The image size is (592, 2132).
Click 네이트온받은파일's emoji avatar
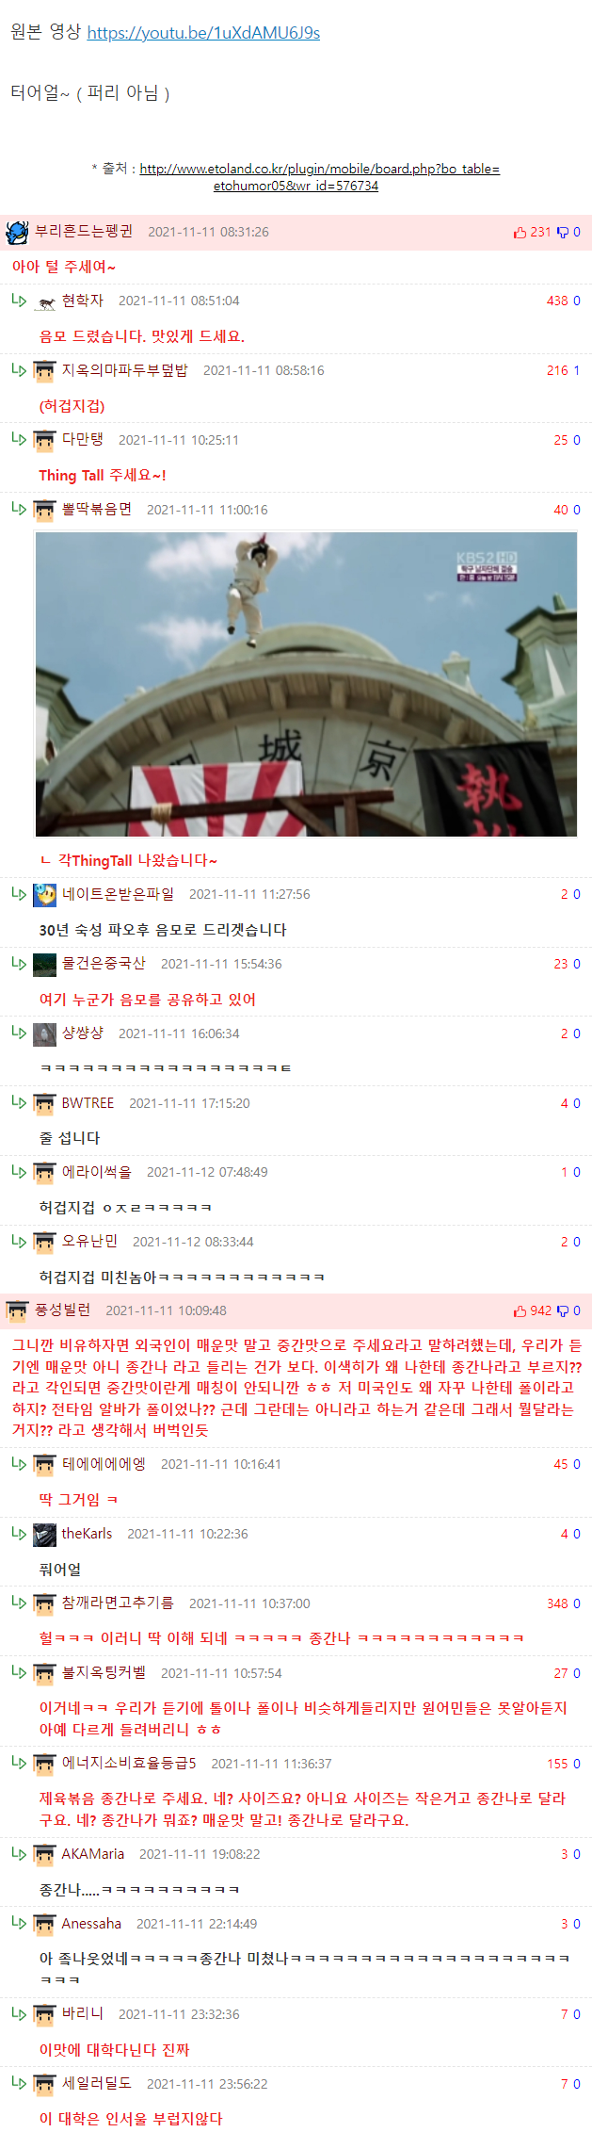[x=45, y=894]
